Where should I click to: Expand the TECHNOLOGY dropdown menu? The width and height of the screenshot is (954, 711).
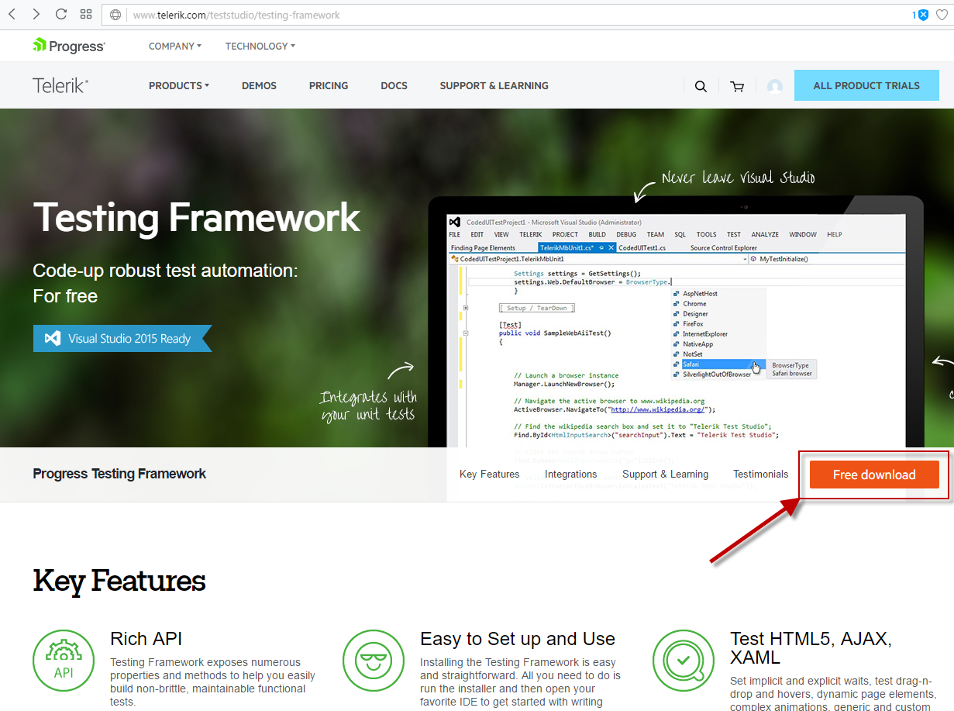click(260, 47)
